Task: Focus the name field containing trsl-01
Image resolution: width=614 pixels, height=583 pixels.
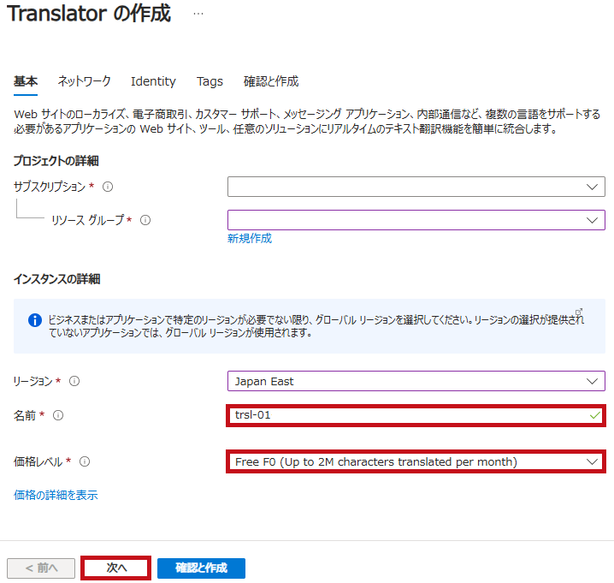Action: [416, 415]
